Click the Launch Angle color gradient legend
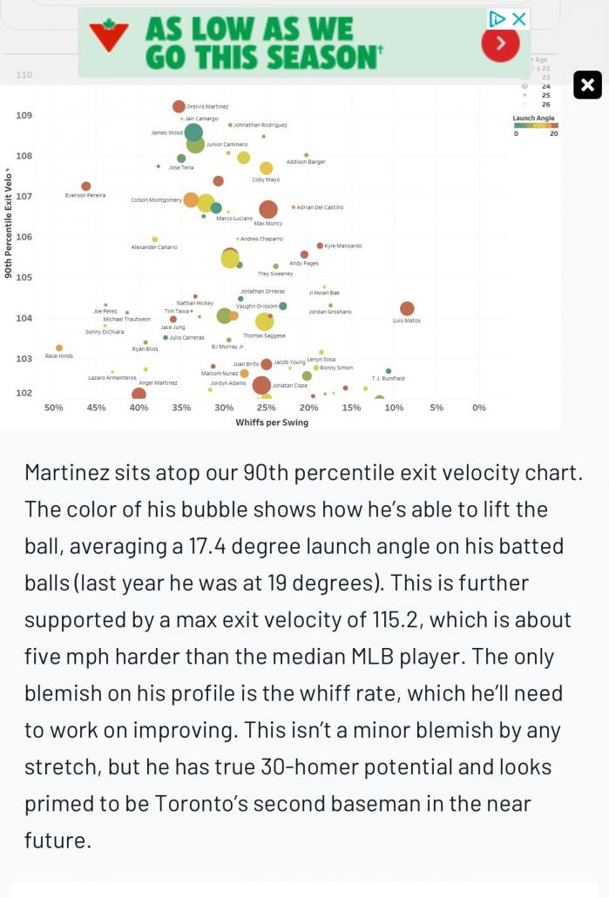The height and width of the screenshot is (898, 609). click(536, 125)
